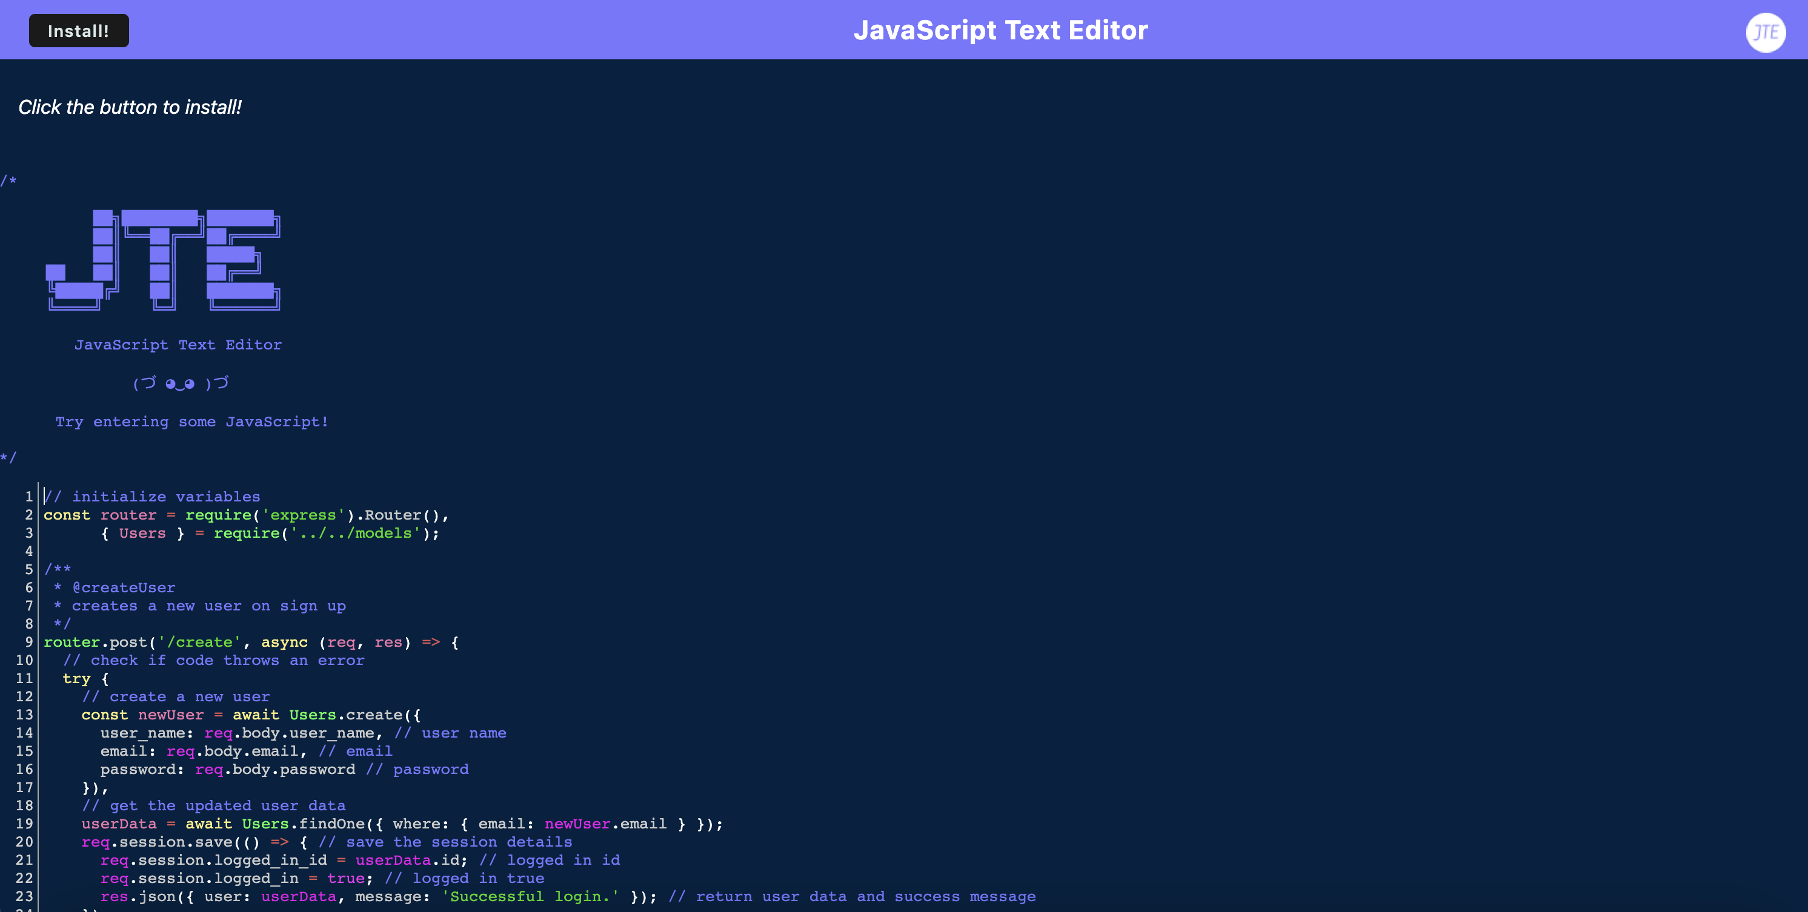Click the 'try' keyword on line 11
The image size is (1808, 912).
coord(76,678)
